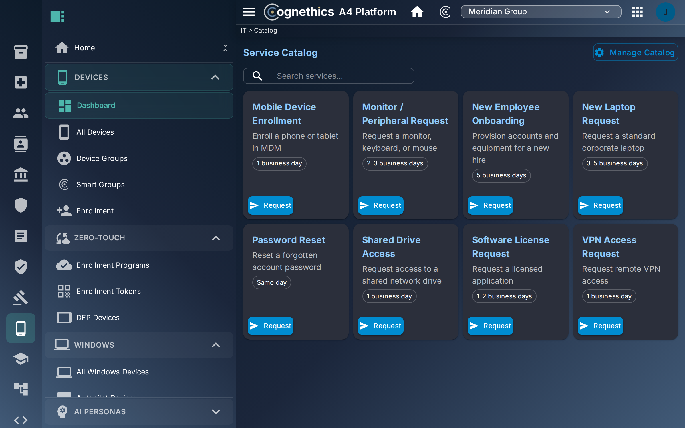The width and height of the screenshot is (685, 428).
Task: Open the bank building rail icon
Action: pos(21,175)
